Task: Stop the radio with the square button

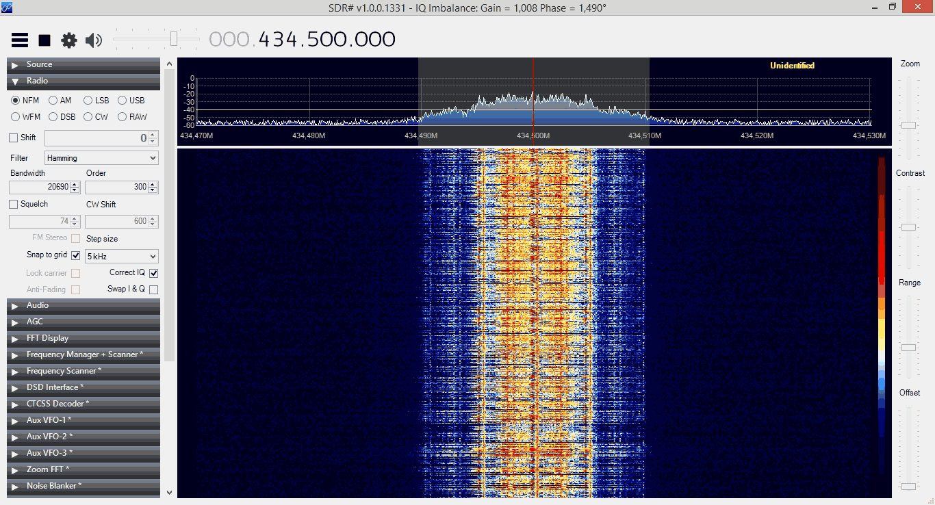Action: 44,40
